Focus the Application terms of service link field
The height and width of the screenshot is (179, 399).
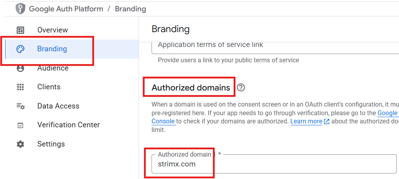click(x=274, y=45)
